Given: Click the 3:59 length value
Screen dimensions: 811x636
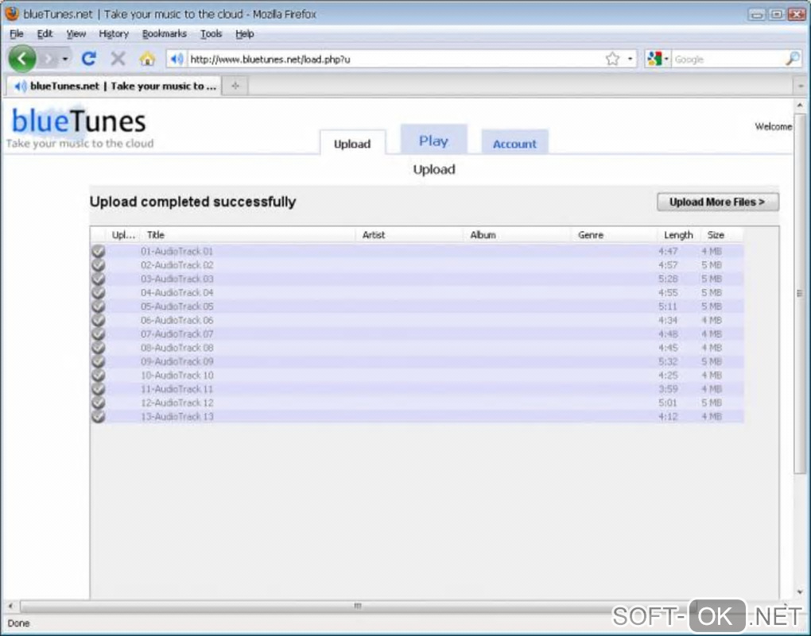Looking at the screenshot, I should [668, 388].
